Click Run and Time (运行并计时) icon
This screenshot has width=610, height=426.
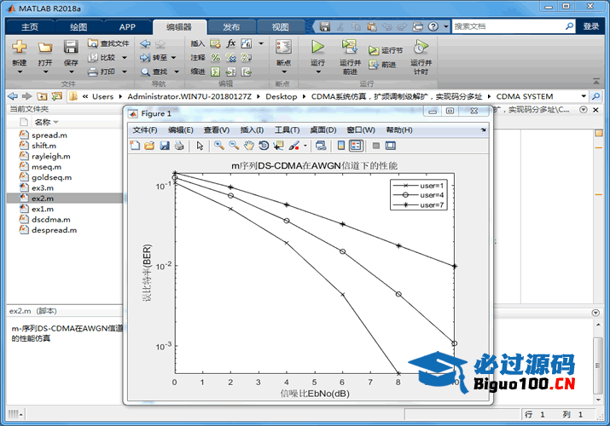coord(421,47)
